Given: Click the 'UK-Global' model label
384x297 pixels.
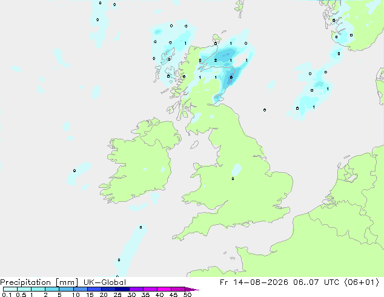Looking at the screenshot, I should 105,282.
